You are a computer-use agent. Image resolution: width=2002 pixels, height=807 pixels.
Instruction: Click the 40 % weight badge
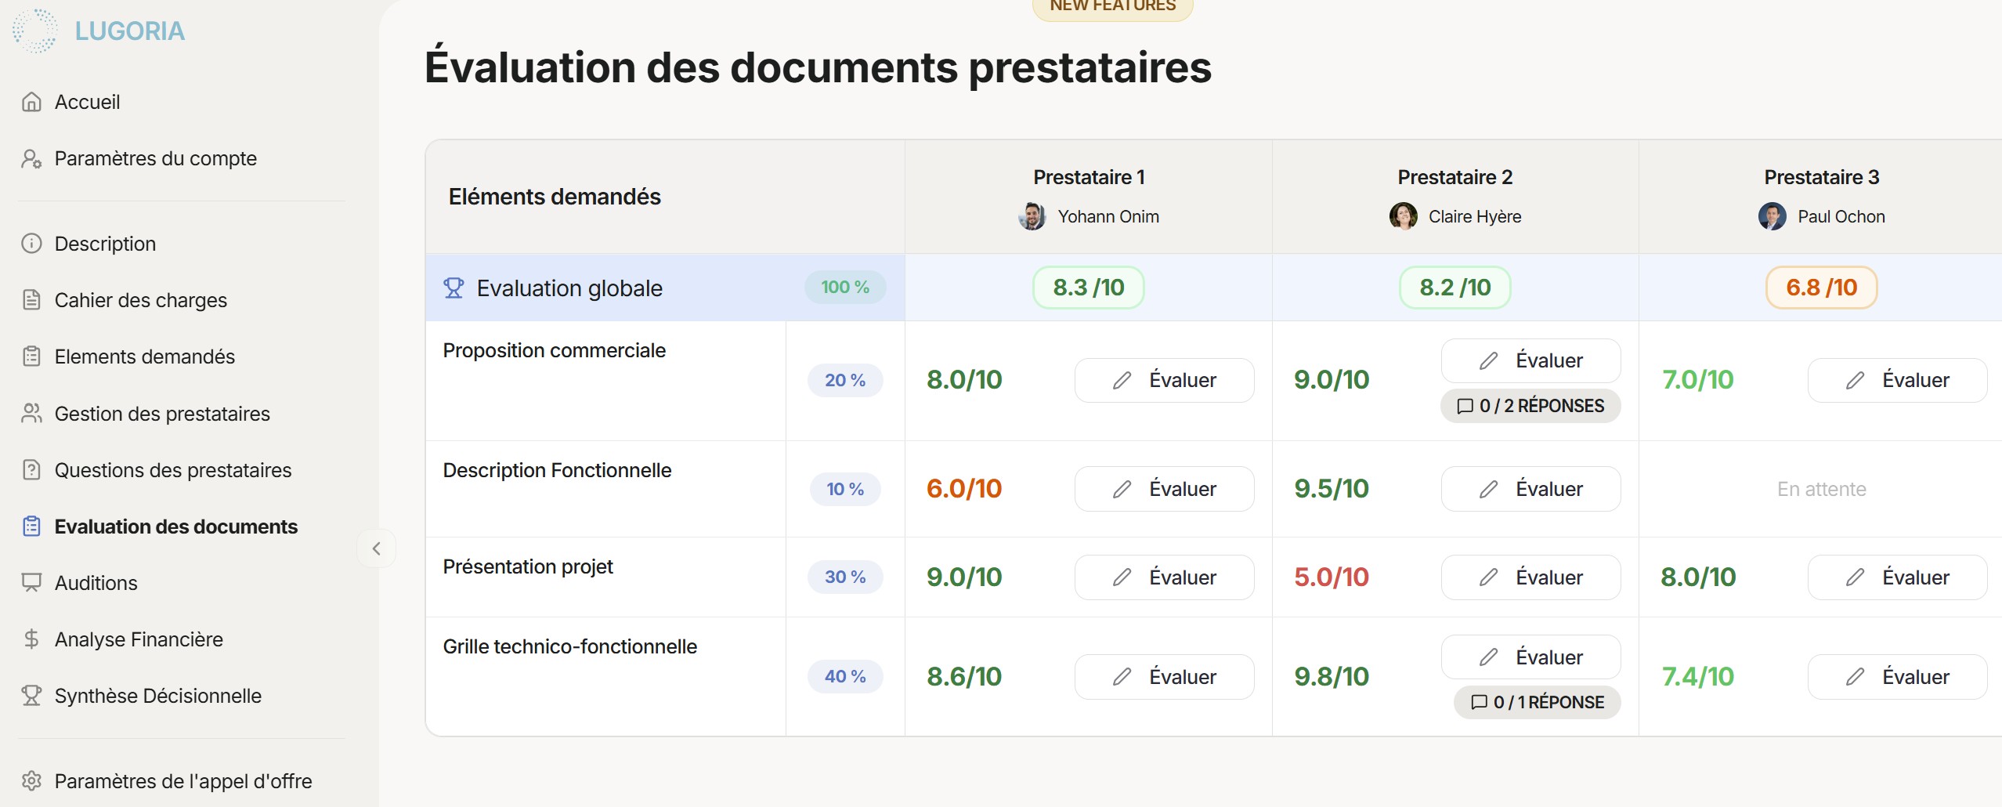click(845, 677)
